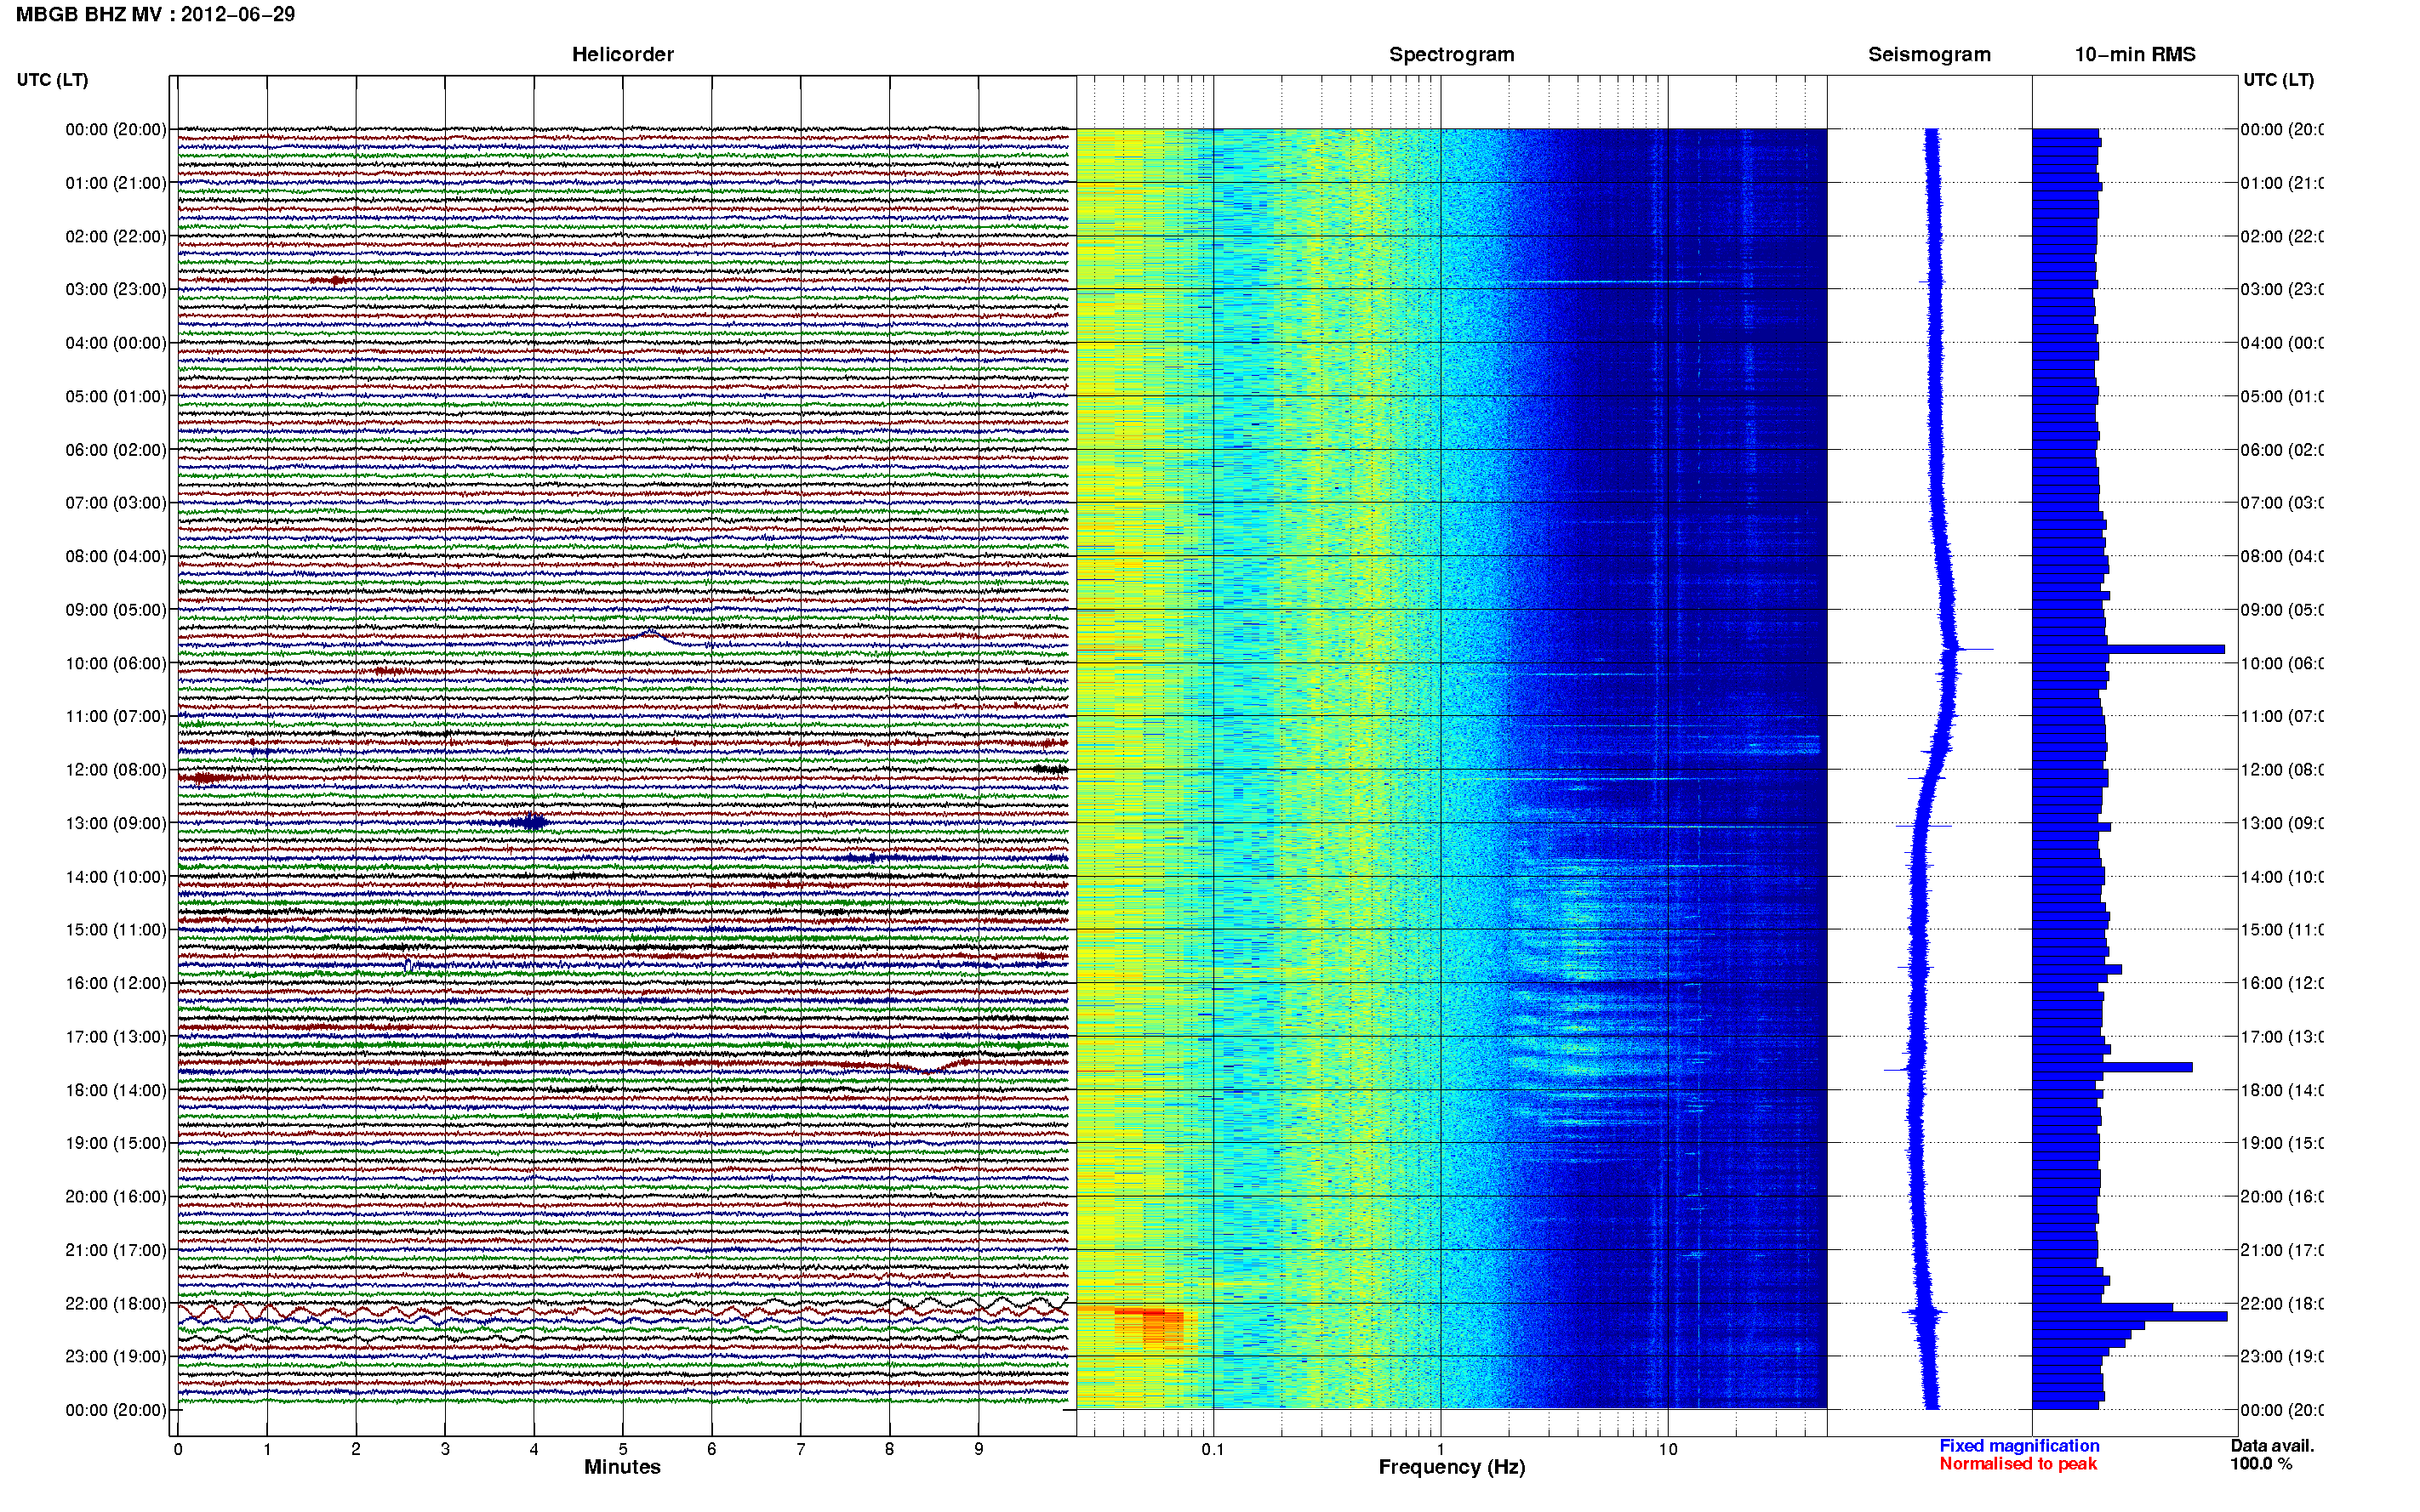Click the left 18:00 (14:00) time label
Screen dimensions: 2420x1512
[x=116, y=1090]
